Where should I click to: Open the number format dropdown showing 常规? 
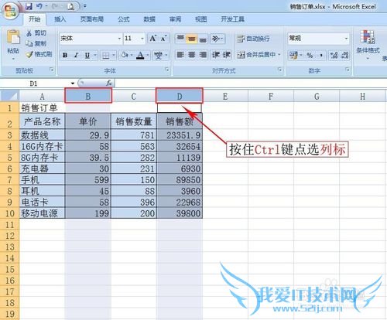click(346, 39)
